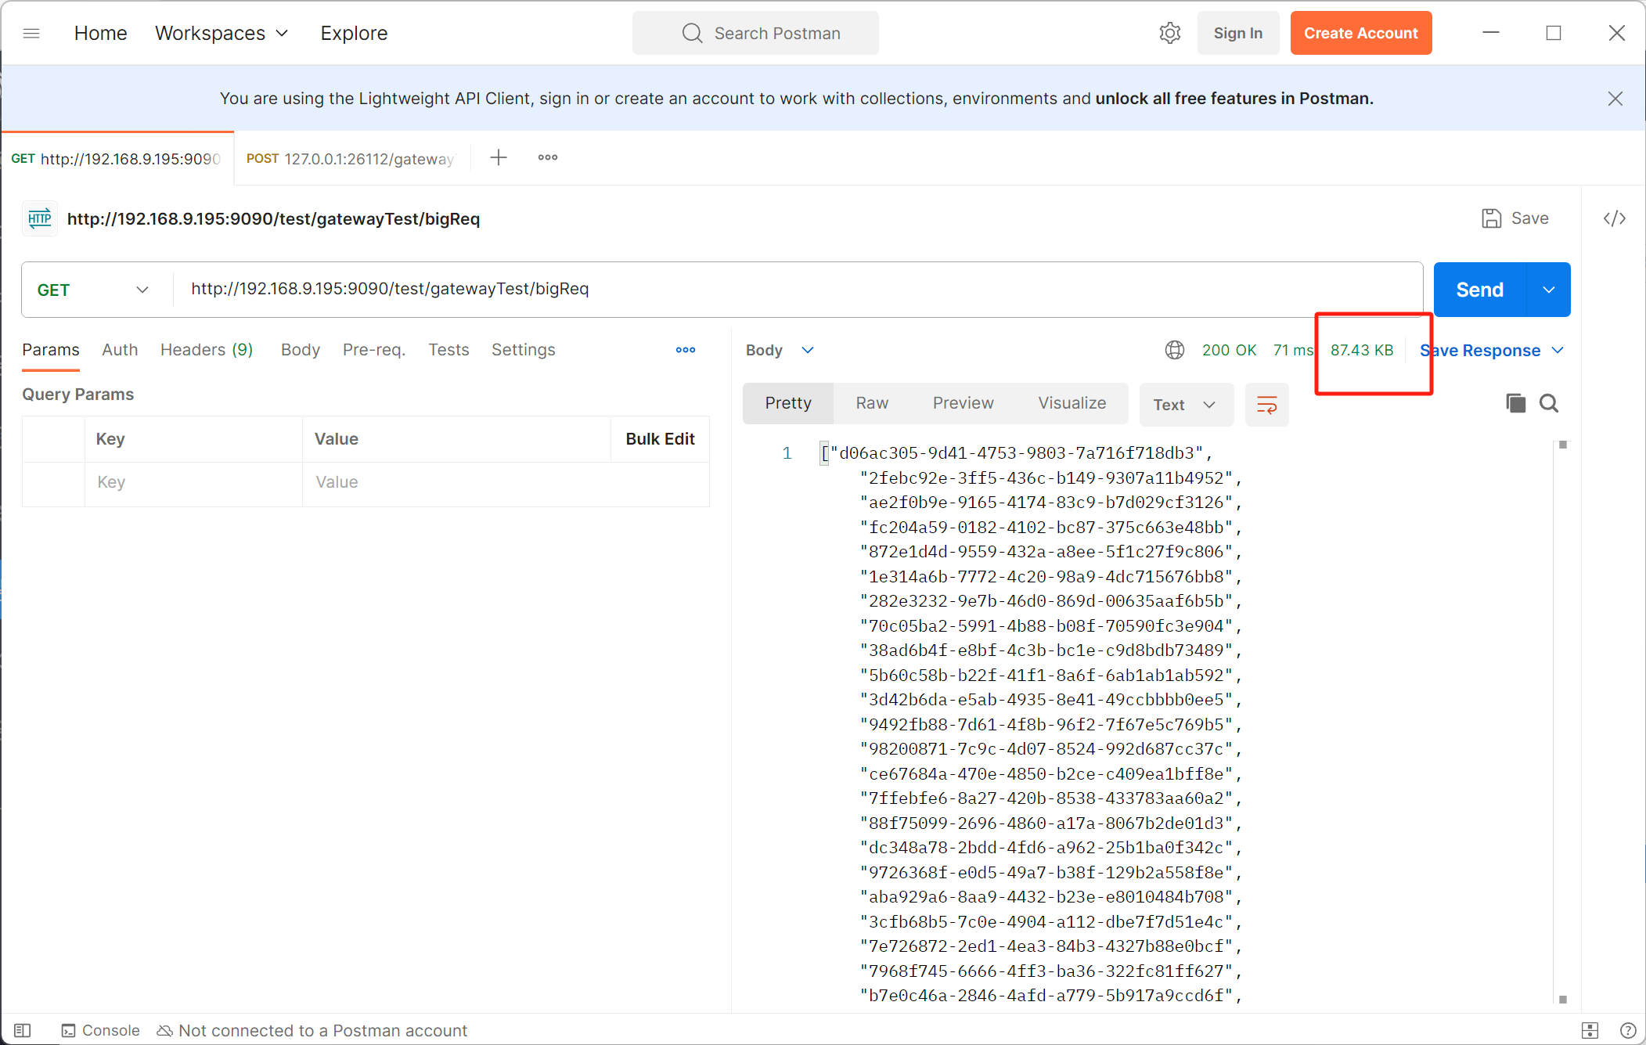1646x1045 pixels.
Task: Expand the Text format dropdown
Action: [1185, 405]
